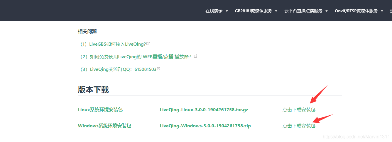The height and width of the screenshot is (142, 392).
Task: Open the 云平台直播点播服务 navigation menu
Action: tap(303, 11)
